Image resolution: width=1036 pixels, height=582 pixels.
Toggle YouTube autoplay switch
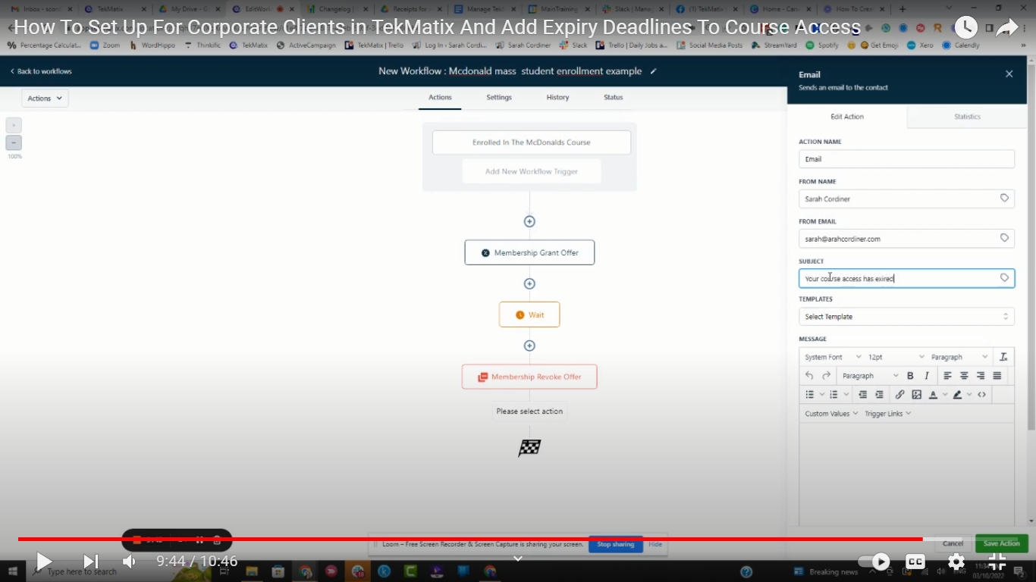[873, 562]
